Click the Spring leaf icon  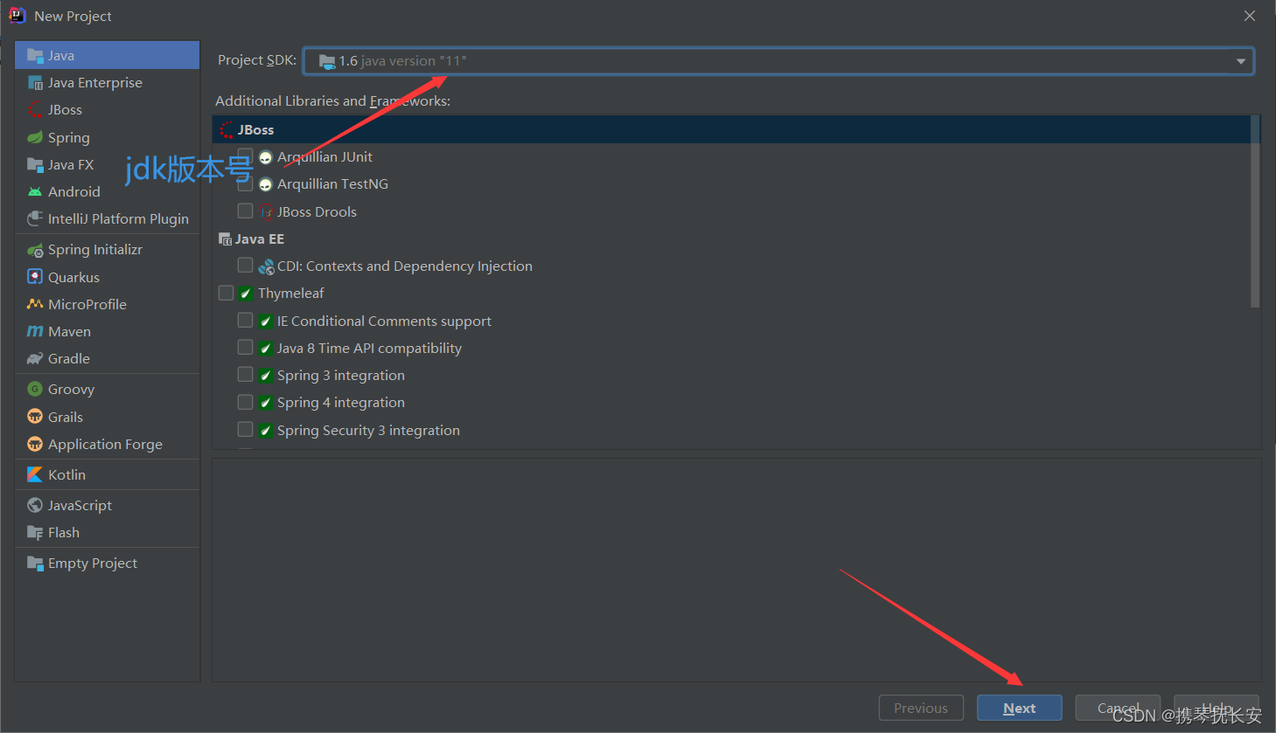(x=35, y=138)
